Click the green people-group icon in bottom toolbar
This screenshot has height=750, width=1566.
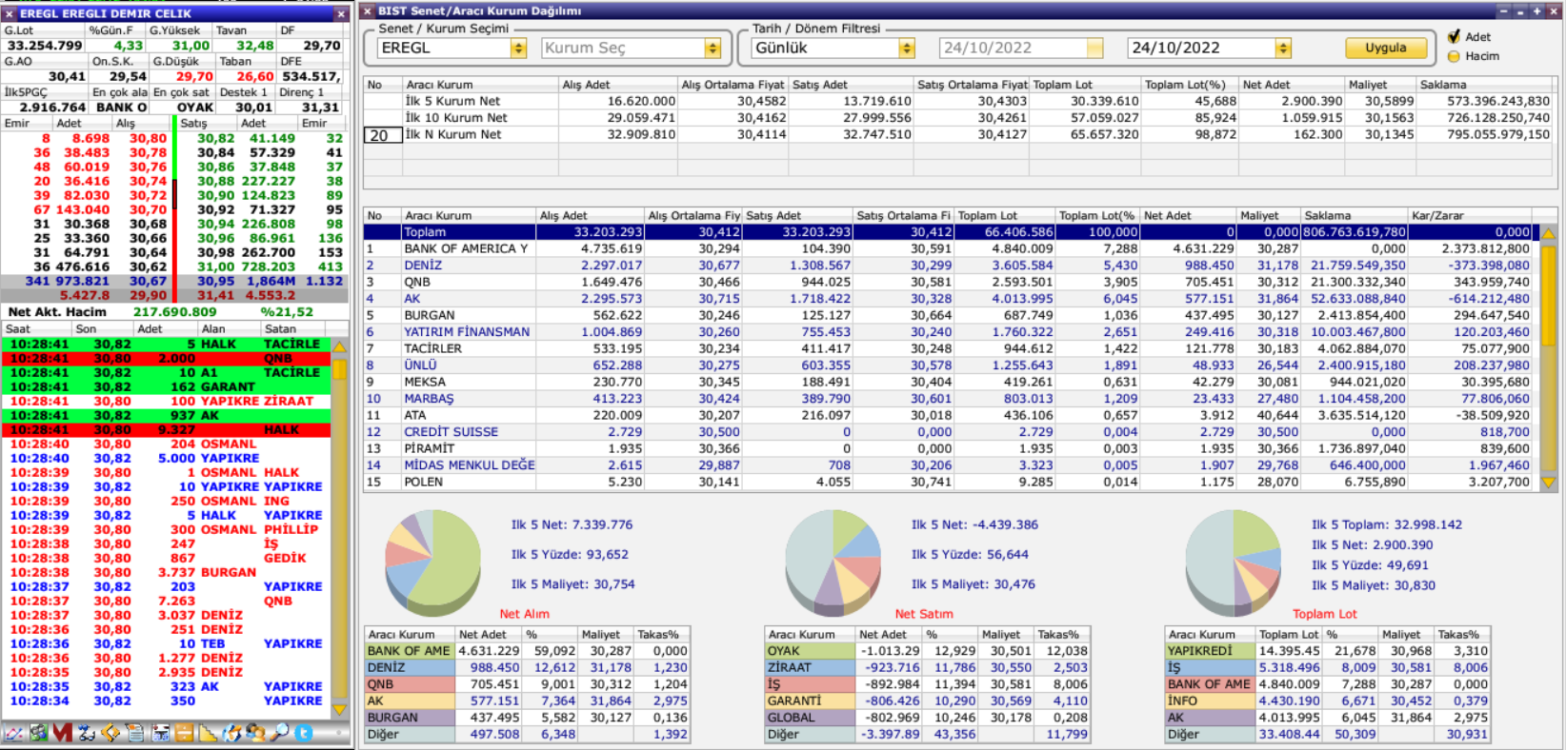click(x=39, y=733)
